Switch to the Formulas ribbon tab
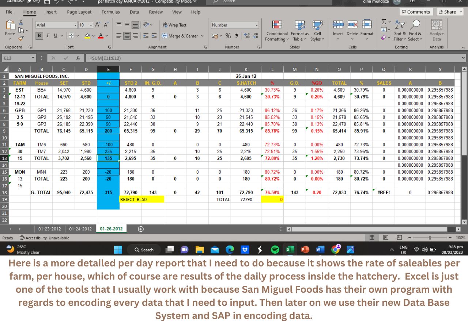The height and width of the screenshot is (323, 468). [x=111, y=12]
